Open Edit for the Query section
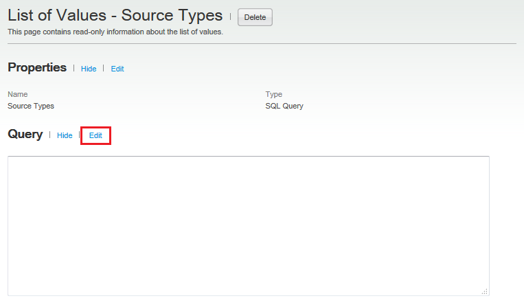 point(95,136)
